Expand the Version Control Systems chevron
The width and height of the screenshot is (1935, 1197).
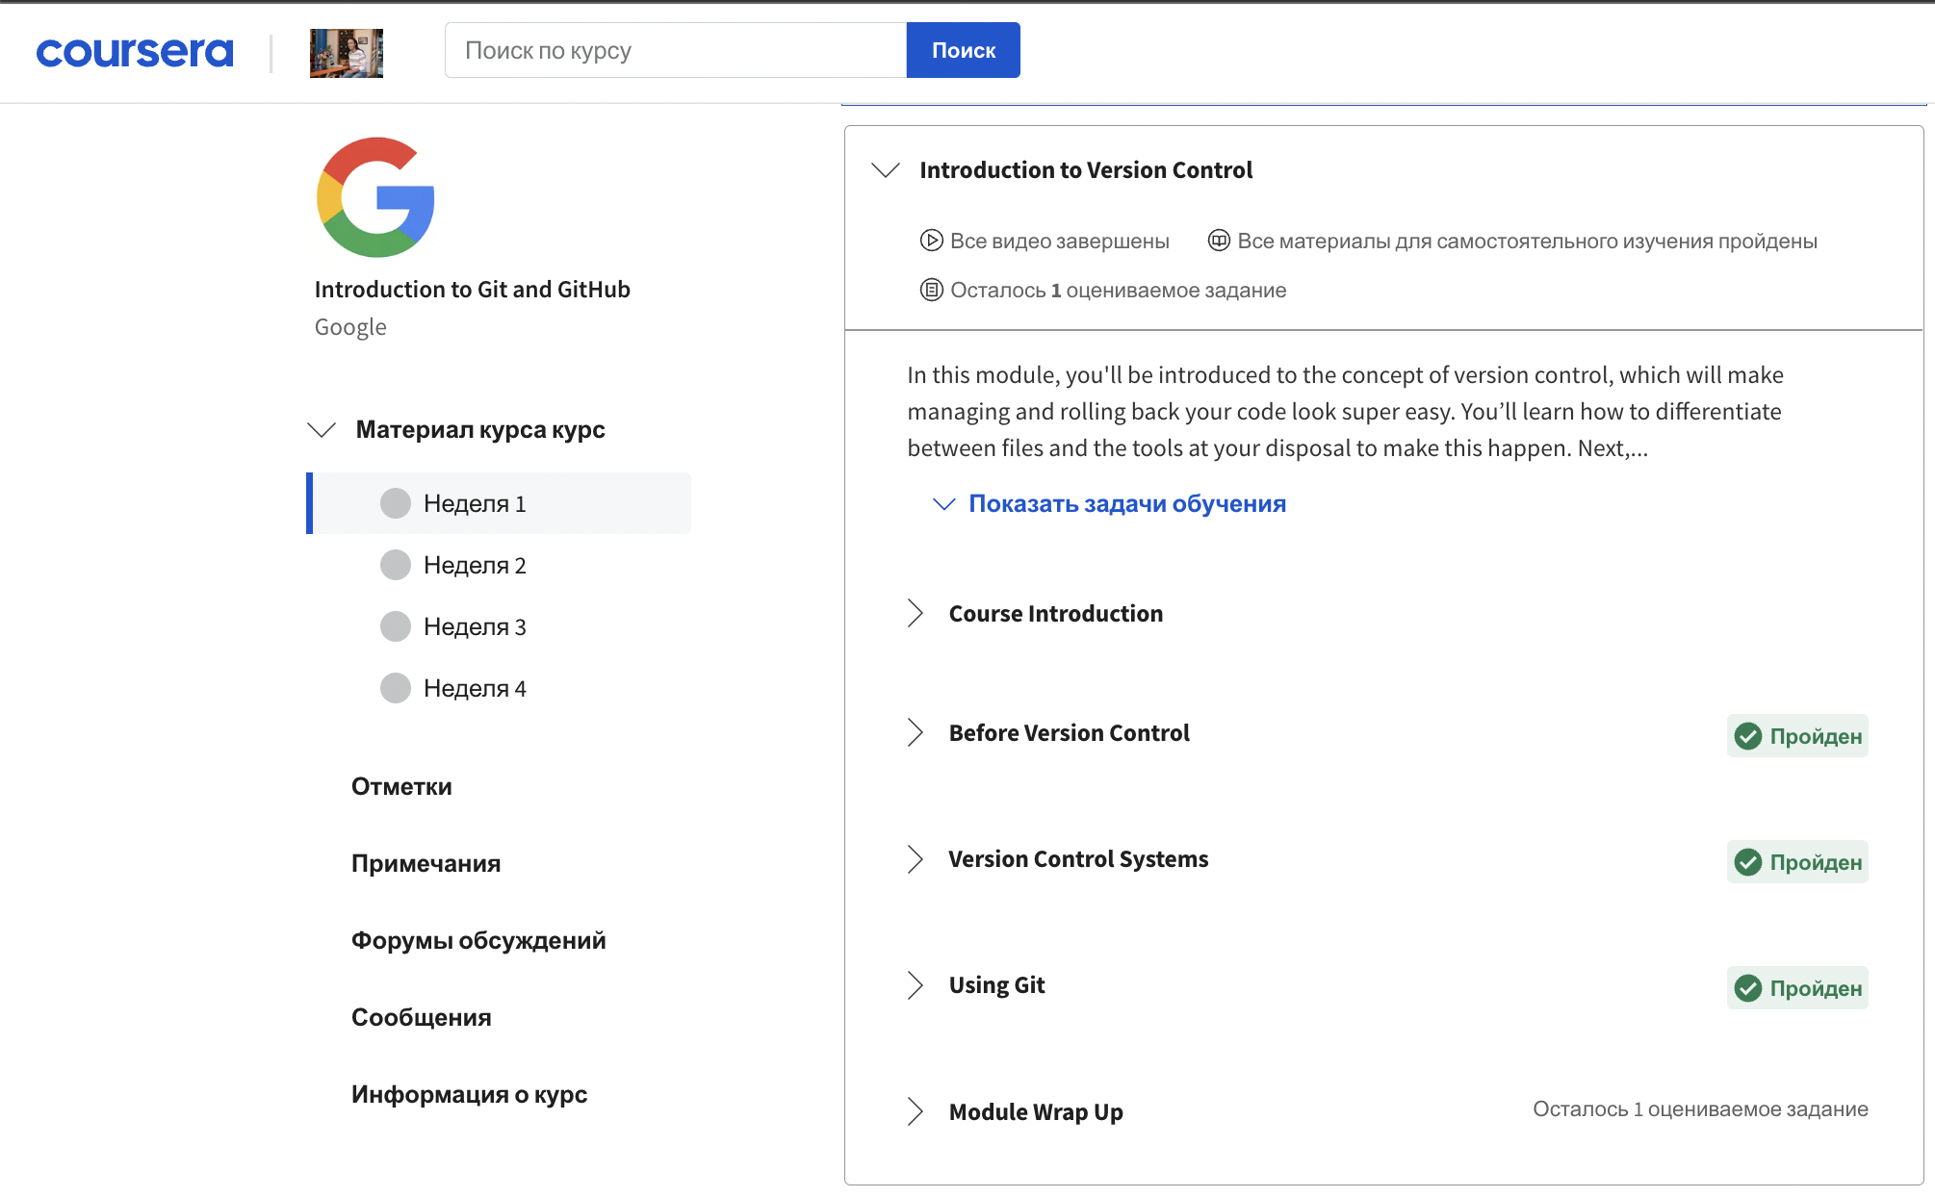click(915, 858)
